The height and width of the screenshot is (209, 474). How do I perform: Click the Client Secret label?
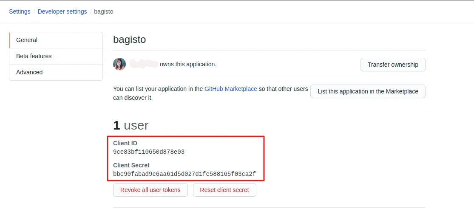click(131, 165)
